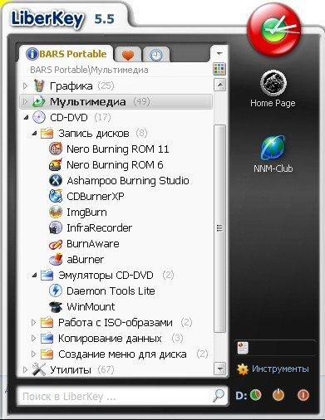
Task: Expand Копирование данных folder
Action: click(33, 339)
